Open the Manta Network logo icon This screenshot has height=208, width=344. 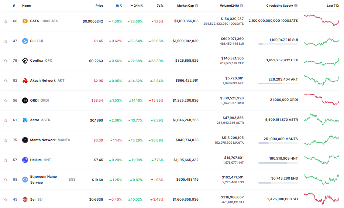point(25,140)
